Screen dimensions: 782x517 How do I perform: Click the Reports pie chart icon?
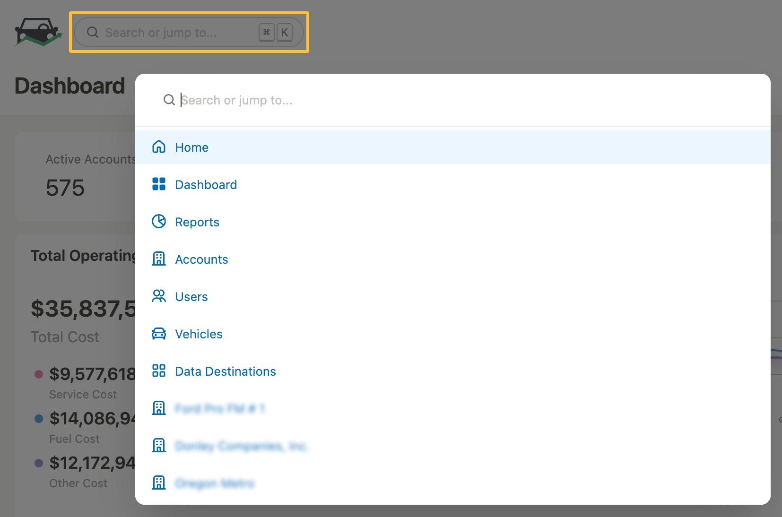tap(159, 222)
